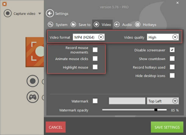Open the watermark position Top Left dropdown
Viewport: 186px width, 135px height.
tap(175, 101)
